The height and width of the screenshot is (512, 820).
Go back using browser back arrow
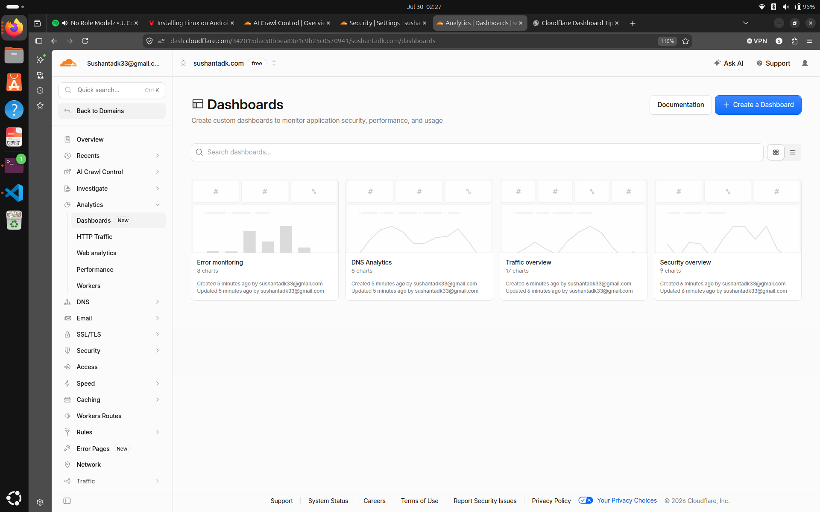point(54,41)
